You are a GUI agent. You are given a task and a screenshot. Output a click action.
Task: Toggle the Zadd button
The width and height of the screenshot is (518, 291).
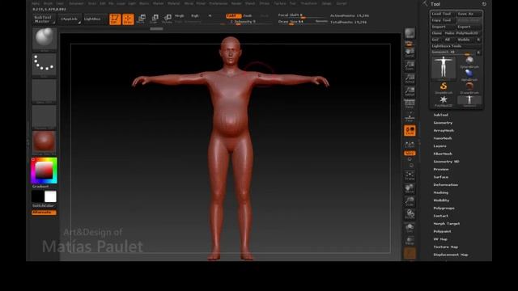[x=233, y=15]
